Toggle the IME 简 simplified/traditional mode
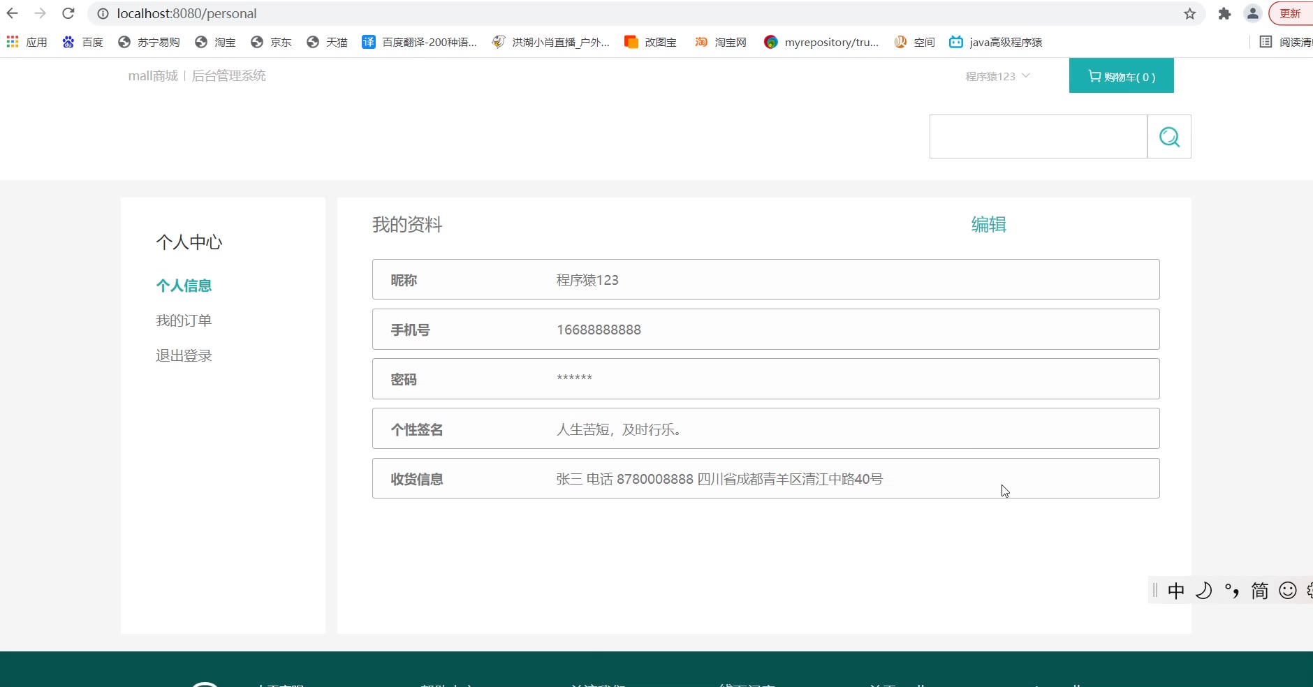 (1259, 591)
